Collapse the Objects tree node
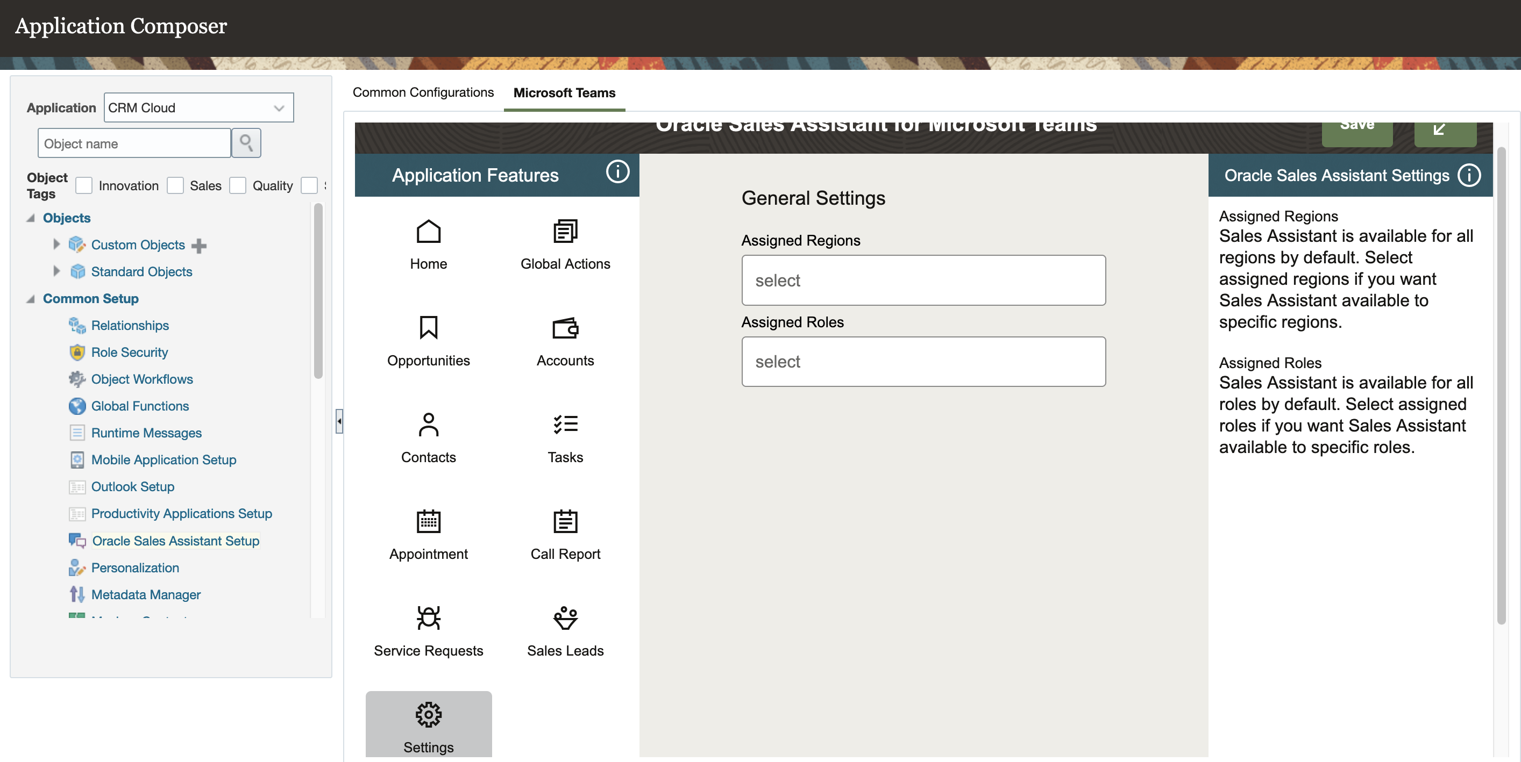 31,218
